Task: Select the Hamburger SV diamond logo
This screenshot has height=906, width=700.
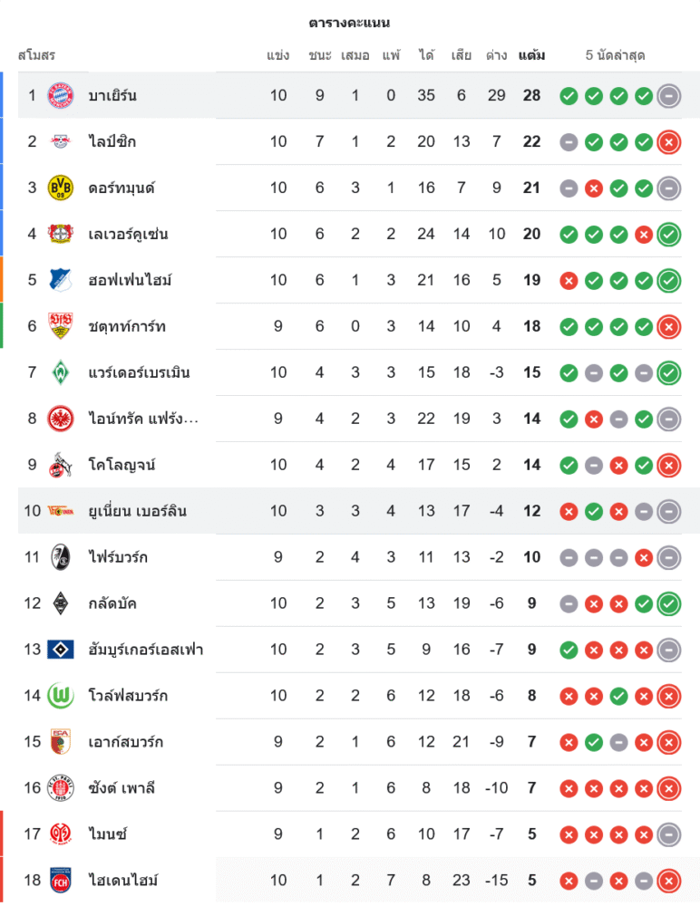Action: (60, 650)
